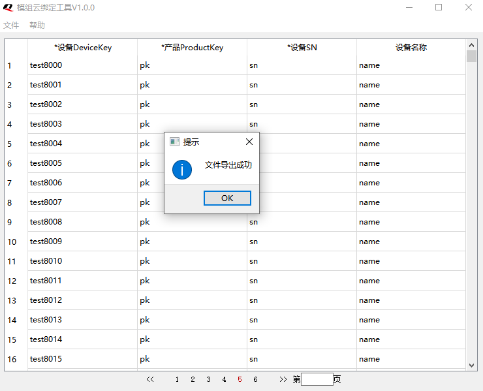Select the test8011 cell

pos(82,281)
